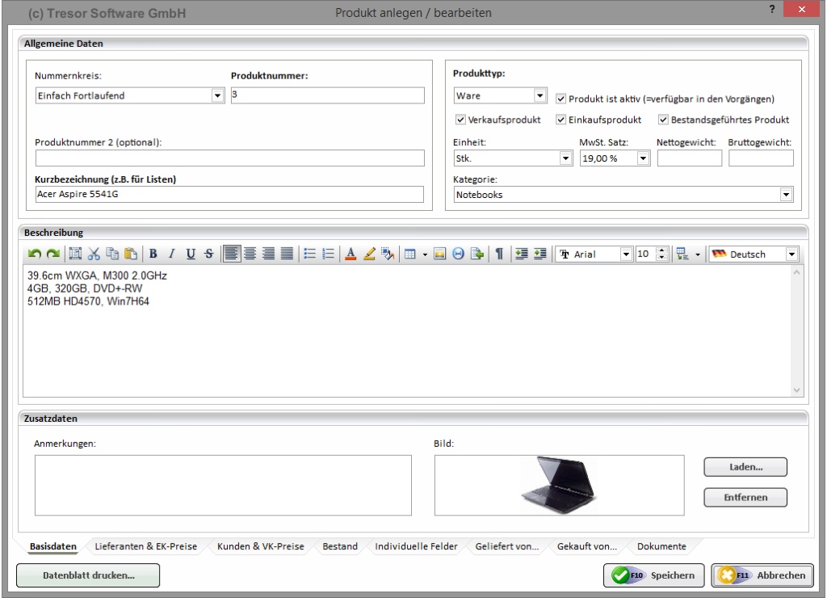
Task: Toggle the paragraph marks (¶) icon
Action: [x=499, y=255]
